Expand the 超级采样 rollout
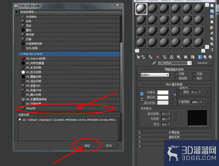Viewport: 219px width, 166px height. (174, 137)
